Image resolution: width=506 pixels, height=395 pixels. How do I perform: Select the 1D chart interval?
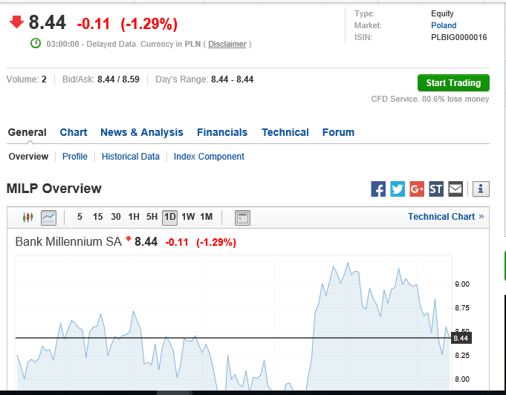click(x=169, y=218)
